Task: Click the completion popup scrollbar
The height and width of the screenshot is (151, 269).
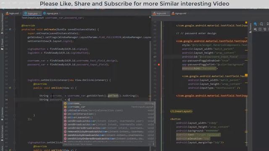Action: click(x=155, y=113)
